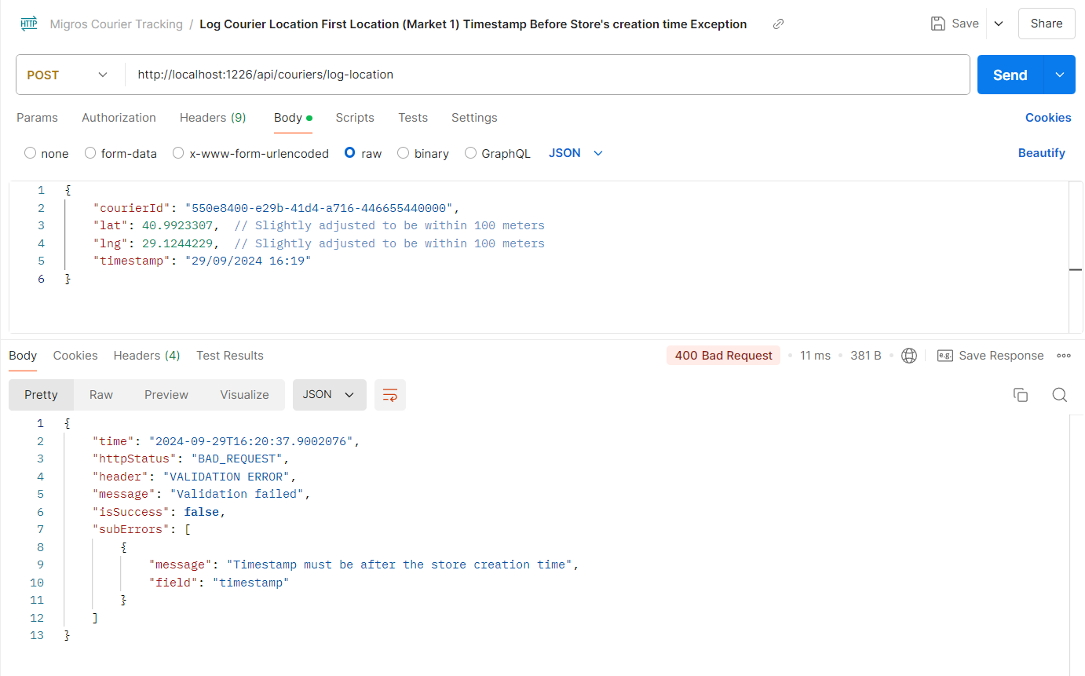
Task: Send the request
Action: click(x=1010, y=75)
